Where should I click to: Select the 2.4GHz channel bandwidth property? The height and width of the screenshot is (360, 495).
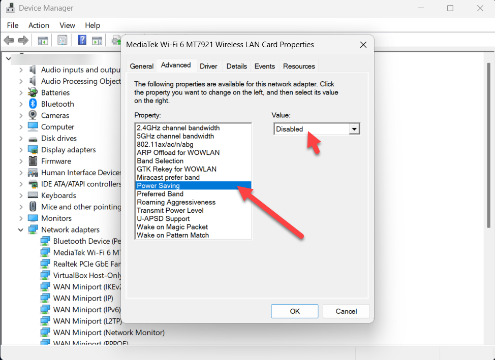(193, 128)
